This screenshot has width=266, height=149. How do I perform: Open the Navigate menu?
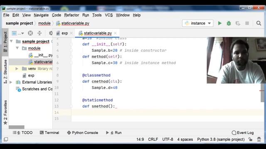pos(41,15)
